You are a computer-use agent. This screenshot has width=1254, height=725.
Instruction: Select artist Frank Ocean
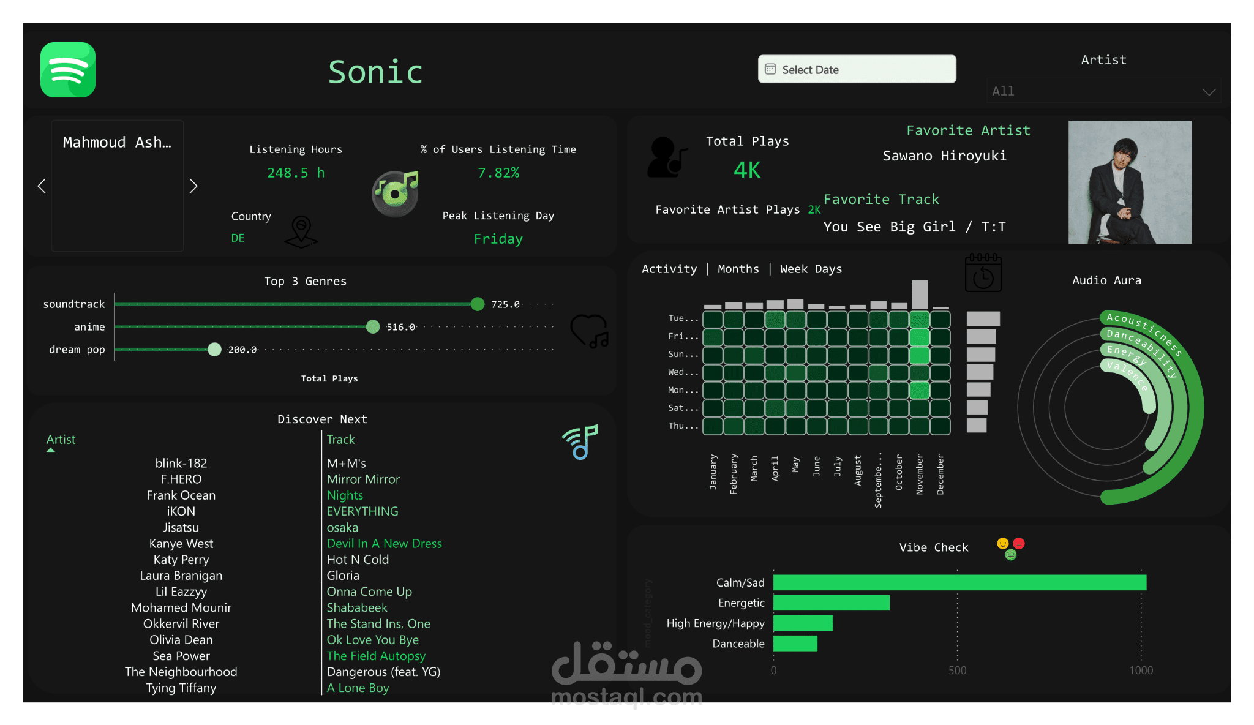[181, 495]
